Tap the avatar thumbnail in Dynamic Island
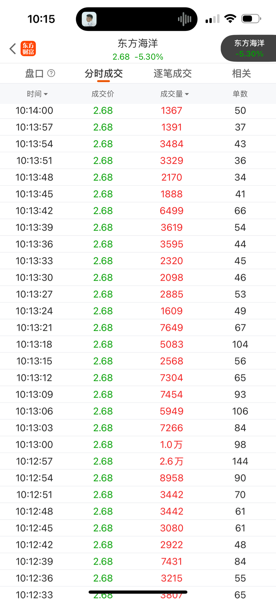 tap(89, 19)
